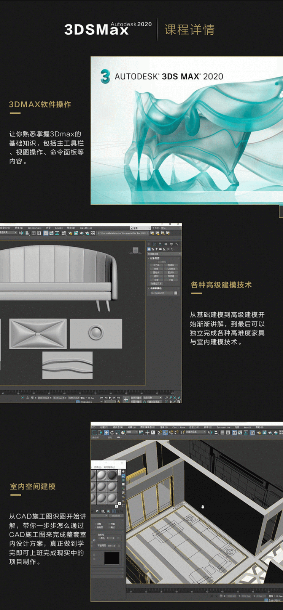Viewport: 283px width, 610px height.
Task: Click the 加强型文本 button
Action: 156,284
